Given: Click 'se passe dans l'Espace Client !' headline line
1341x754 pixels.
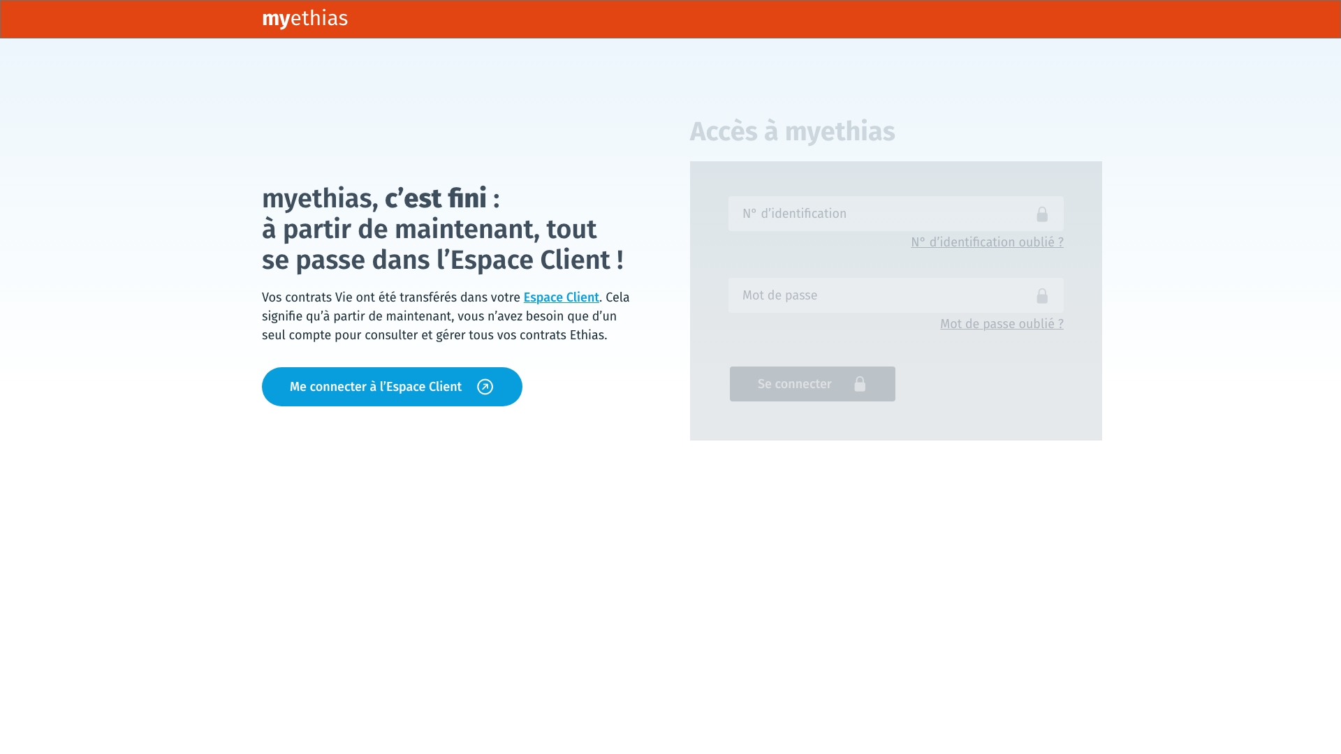Looking at the screenshot, I should pos(442,260).
